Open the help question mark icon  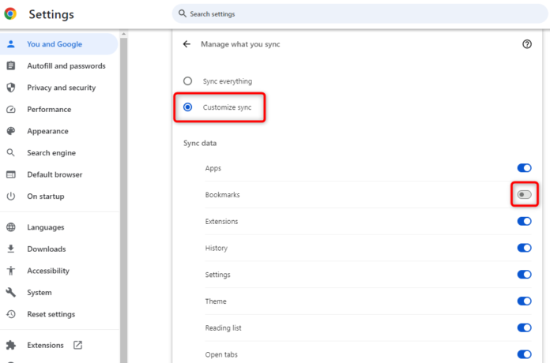click(527, 44)
